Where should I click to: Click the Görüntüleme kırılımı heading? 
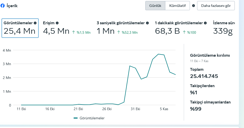210,55
